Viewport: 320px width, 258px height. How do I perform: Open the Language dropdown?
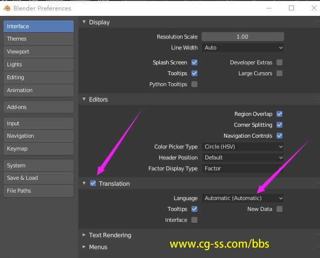[243, 198]
